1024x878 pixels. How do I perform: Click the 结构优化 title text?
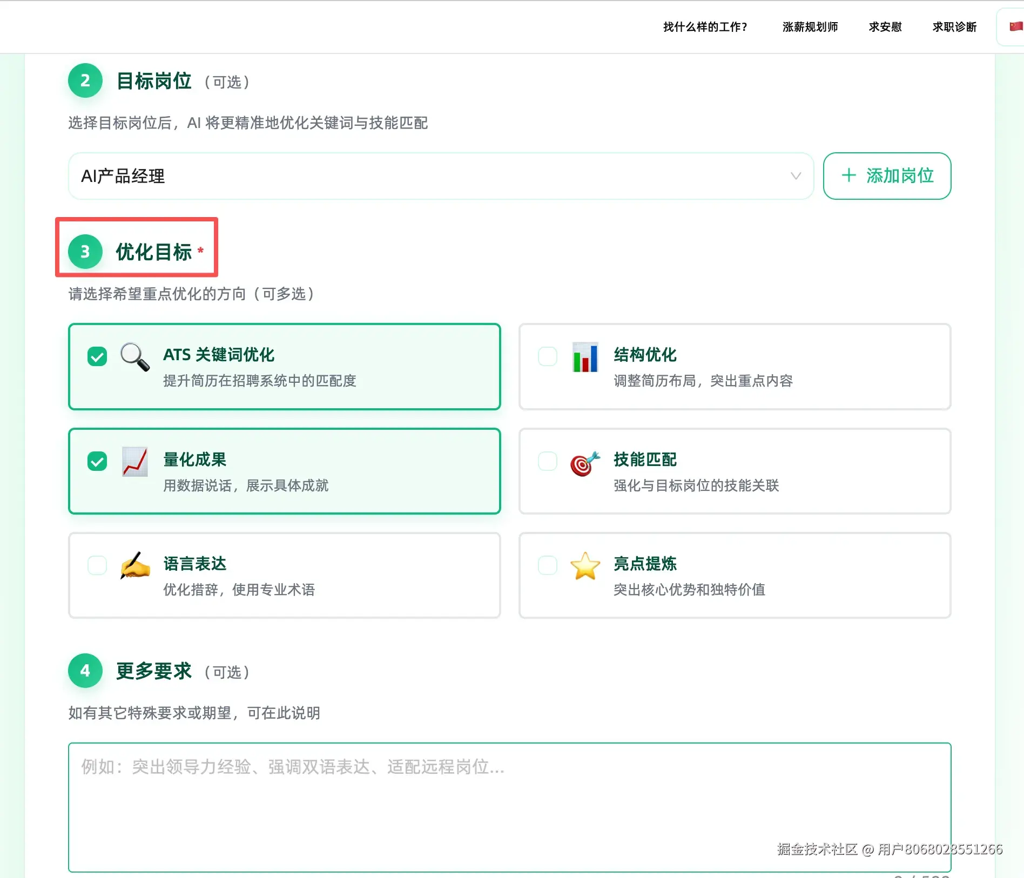tap(645, 355)
